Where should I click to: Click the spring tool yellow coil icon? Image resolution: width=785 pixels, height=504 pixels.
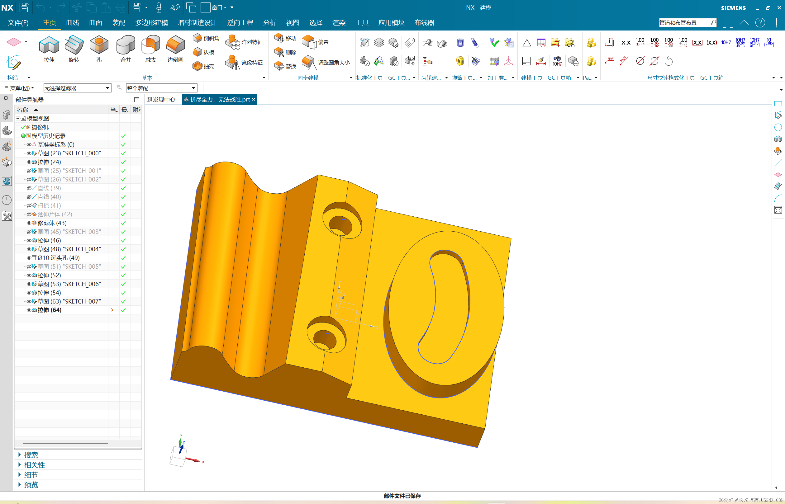click(460, 61)
